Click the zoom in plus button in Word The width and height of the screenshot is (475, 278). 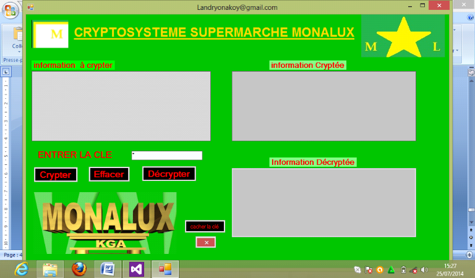click(469, 255)
